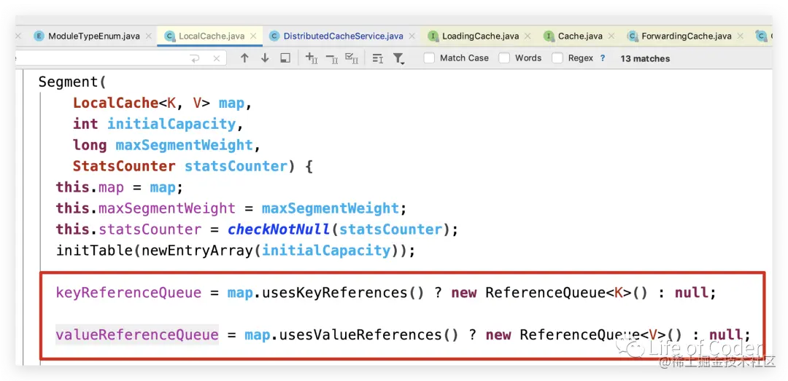This screenshot has width=788, height=381.
Task: Click the highlighted valueReferenceQueue identifier
Action: tap(137, 334)
